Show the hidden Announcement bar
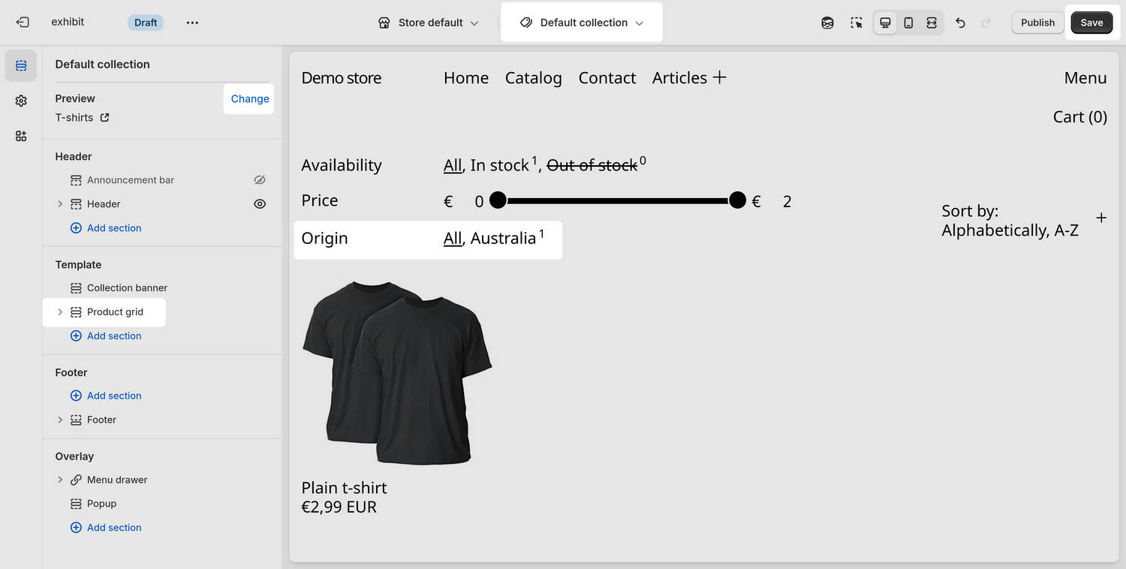The width and height of the screenshot is (1126, 569). pos(260,180)
